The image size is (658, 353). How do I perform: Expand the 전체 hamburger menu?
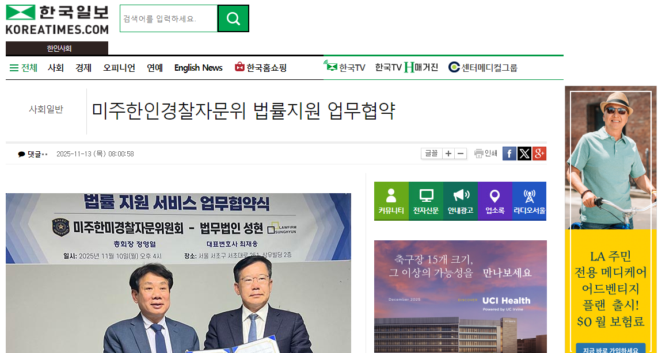point(24,67)
